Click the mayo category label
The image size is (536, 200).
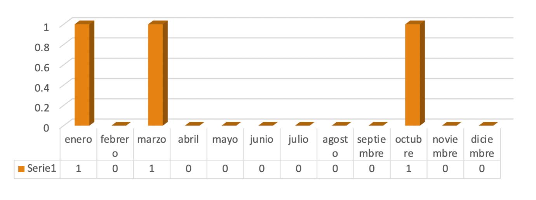coord(225,140)
